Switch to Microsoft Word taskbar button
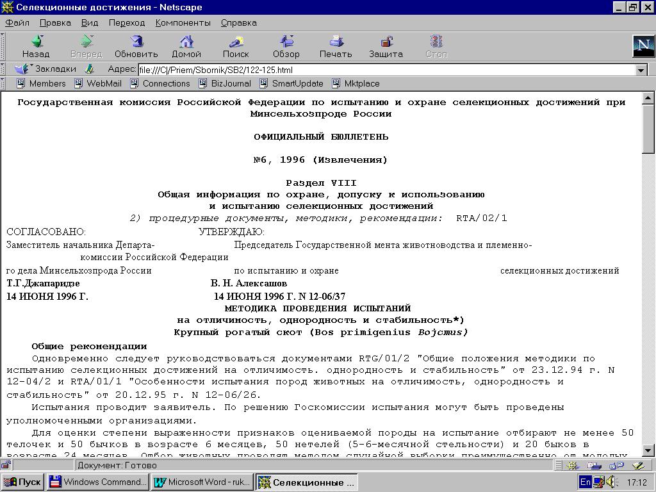Viewport: 656px width, 492px height. (x=202, y=482)
